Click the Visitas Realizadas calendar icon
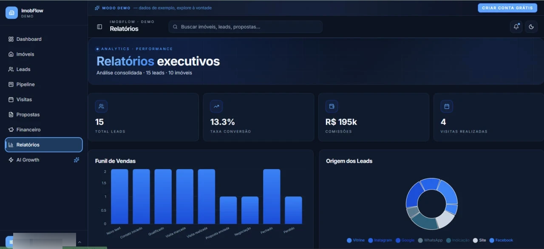Image resolution: width=544 pixels, height=249 pixels. tap(447, 106)
